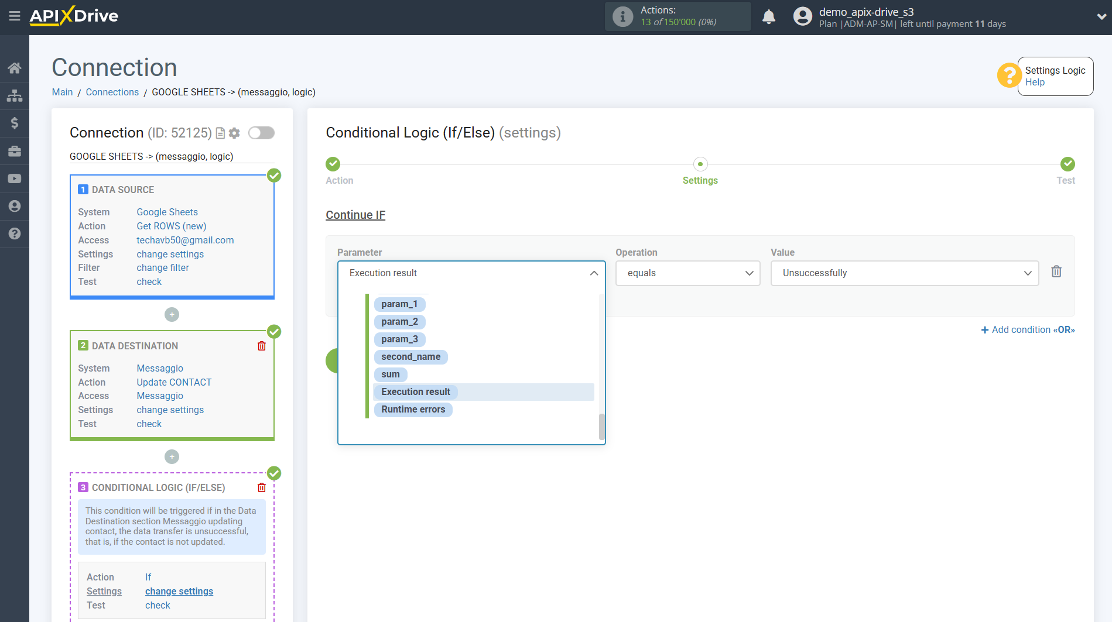Open techavb50@gmail.com access link

[x=185, y=240]
